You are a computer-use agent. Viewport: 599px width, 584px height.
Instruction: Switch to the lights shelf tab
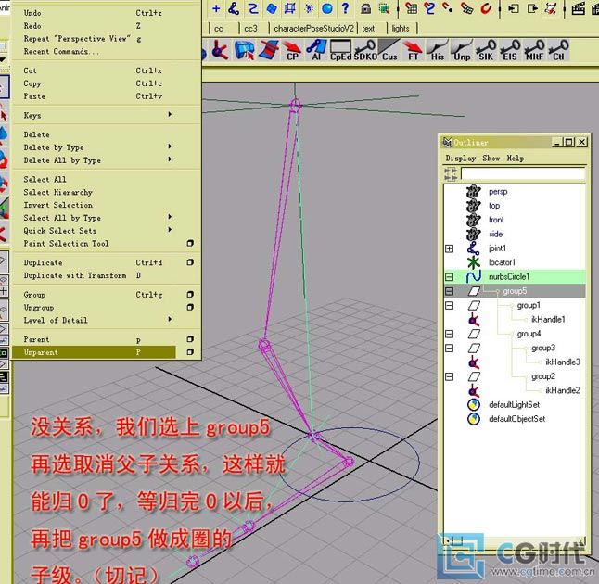coord(401,29)
